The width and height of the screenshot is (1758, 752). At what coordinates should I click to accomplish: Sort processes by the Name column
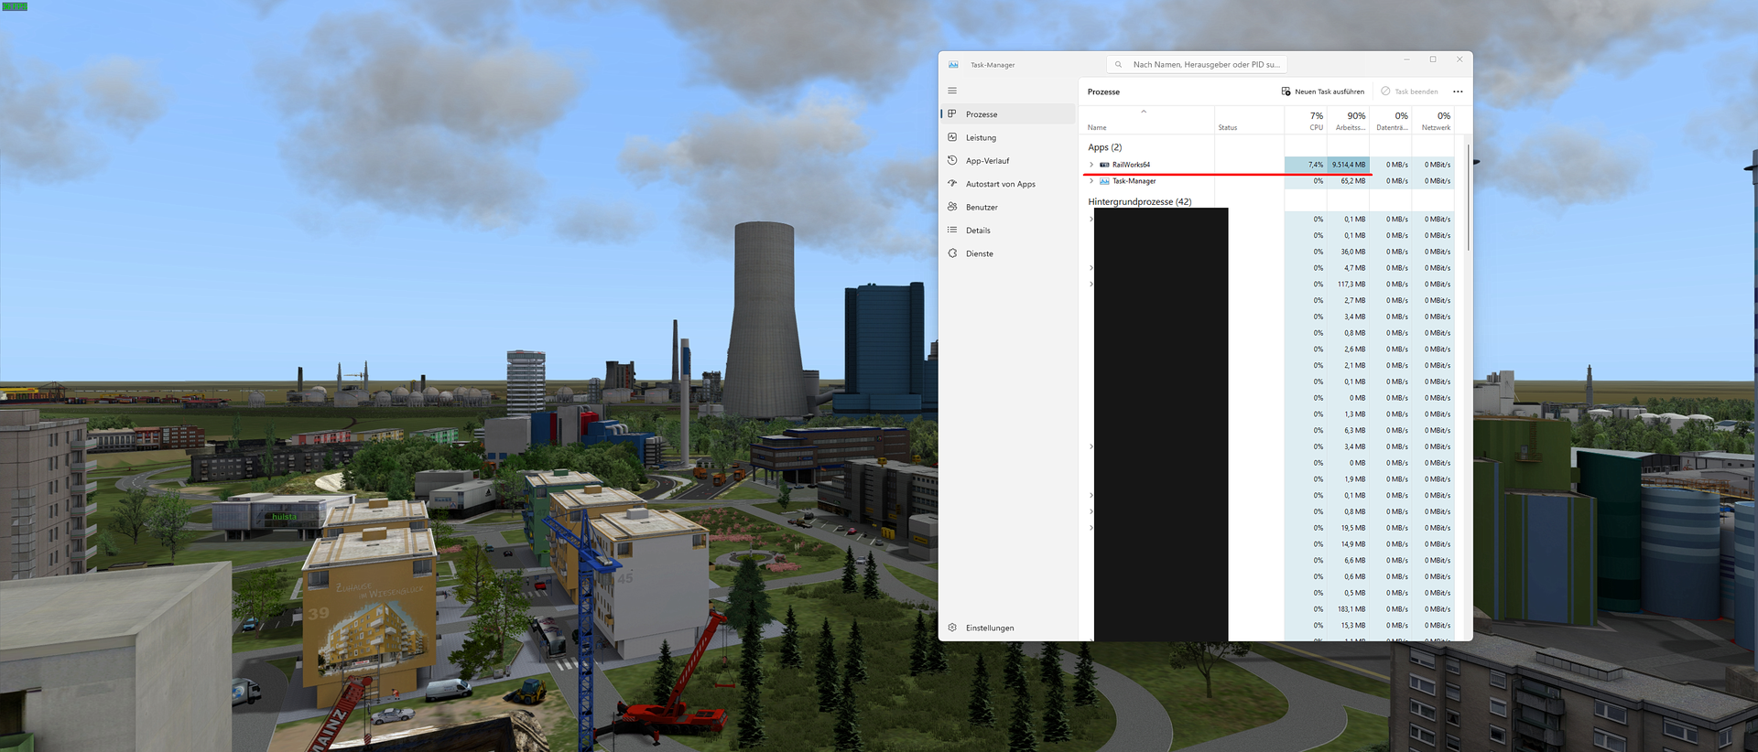click(1147, 121)
